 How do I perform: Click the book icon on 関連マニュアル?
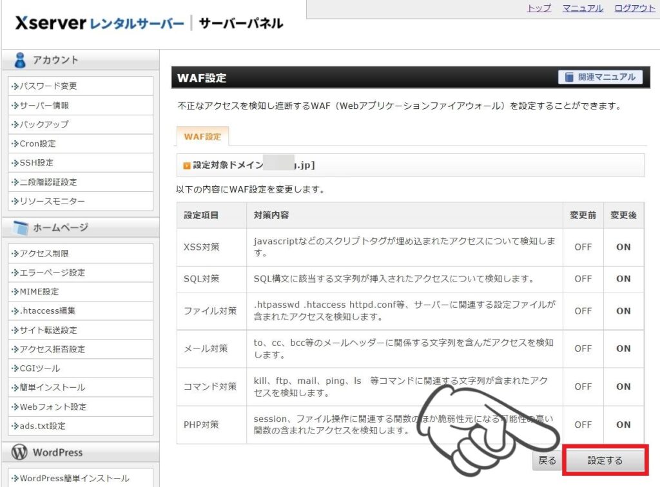[x=568, y=77]
